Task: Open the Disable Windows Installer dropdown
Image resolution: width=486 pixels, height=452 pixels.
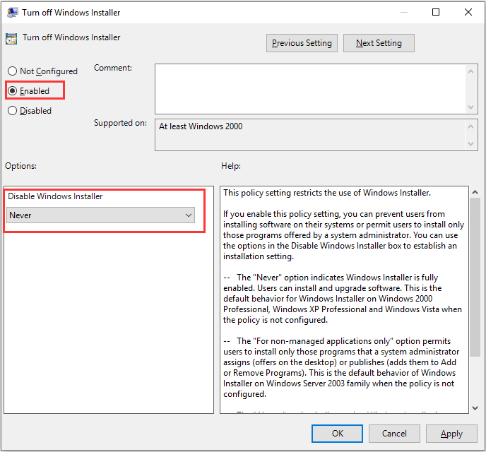Action: [x=101, y=215]
